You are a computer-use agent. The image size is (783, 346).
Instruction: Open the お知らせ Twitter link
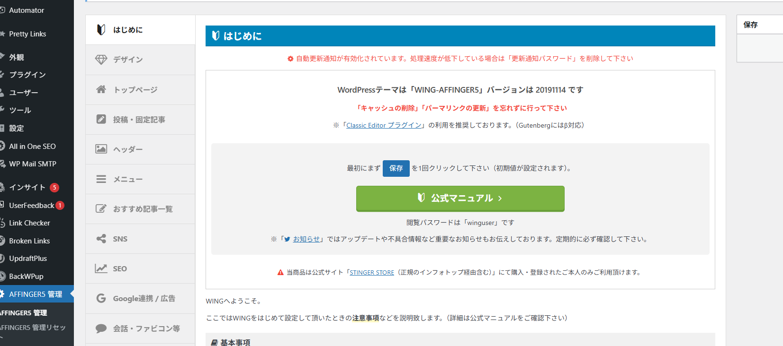pos(306,239)
